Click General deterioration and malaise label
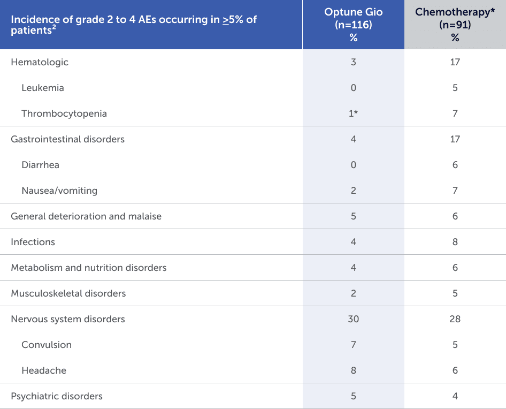506x409 pixels. coord(86,216)
